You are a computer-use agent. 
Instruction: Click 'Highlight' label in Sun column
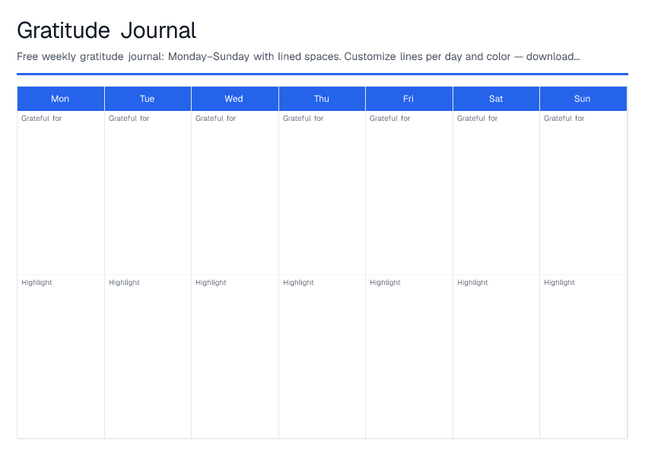point(560,283)
